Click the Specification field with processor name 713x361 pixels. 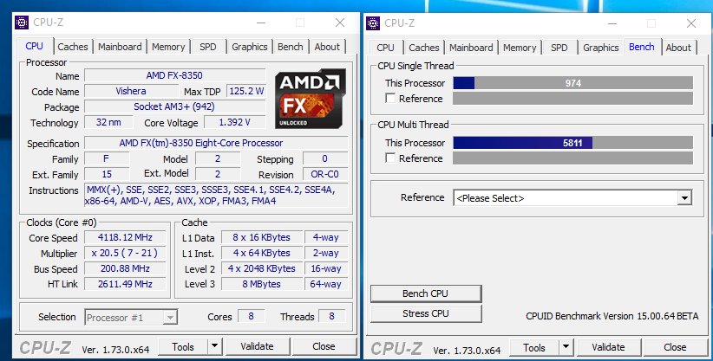[217, 143]
